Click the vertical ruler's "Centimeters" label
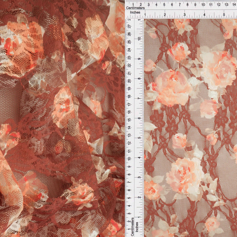The height and width of the screenshot is (237, 237). [132, 227]
